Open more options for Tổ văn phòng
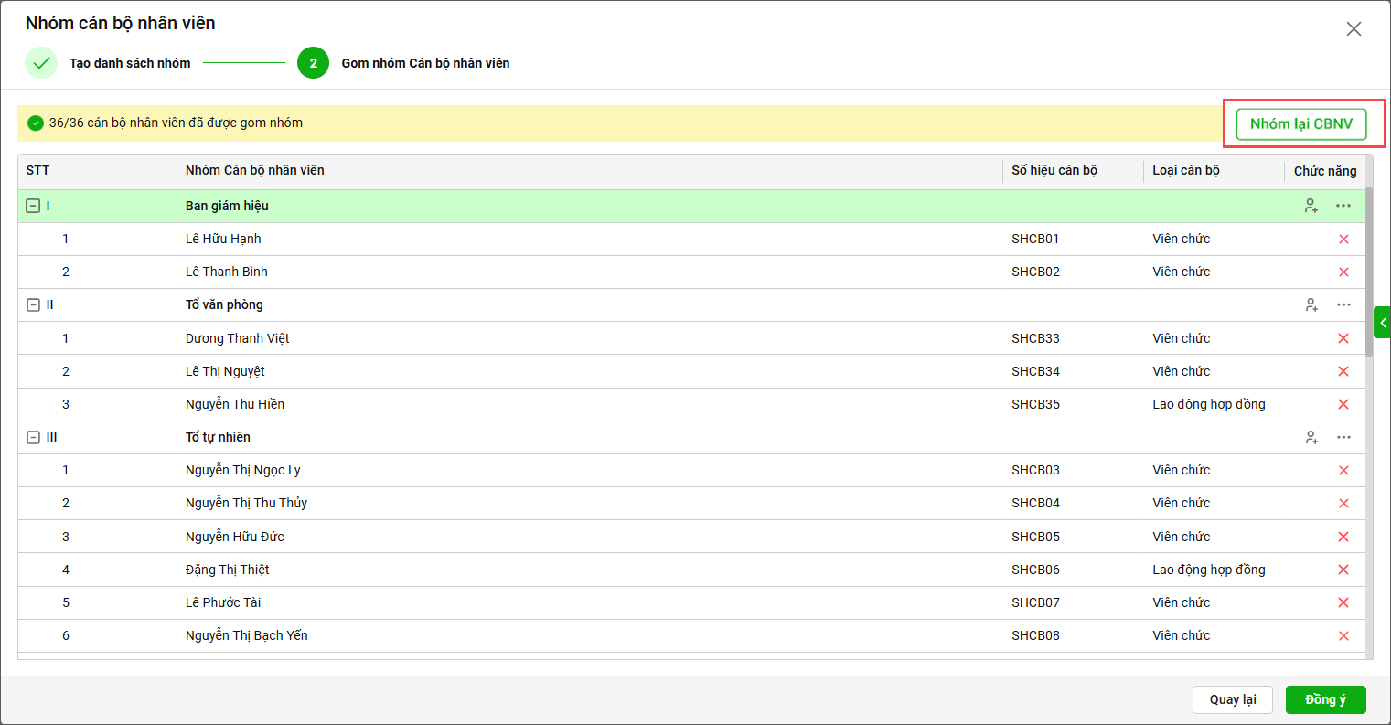This screenshot has height=725, width=1391. pos(1343,305)
